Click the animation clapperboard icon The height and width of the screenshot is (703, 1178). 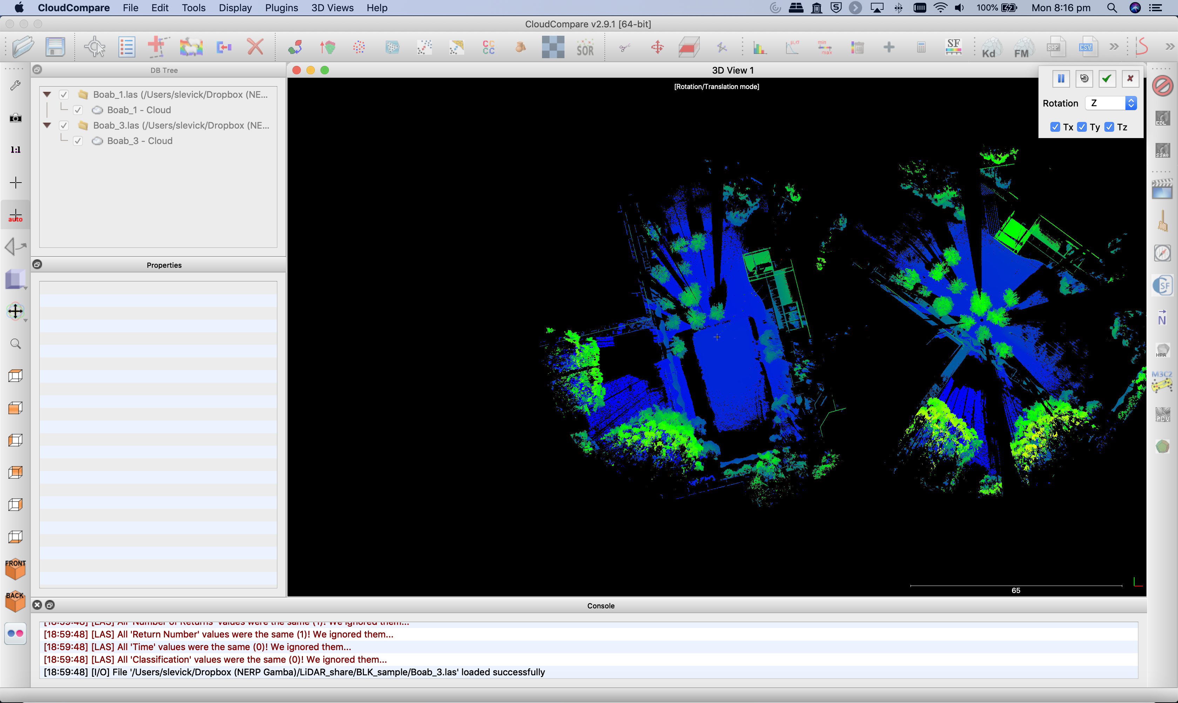1162,189
